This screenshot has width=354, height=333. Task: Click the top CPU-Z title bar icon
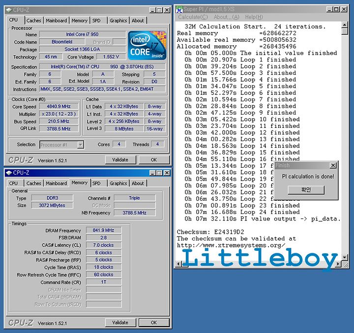(x=9, y=10)
